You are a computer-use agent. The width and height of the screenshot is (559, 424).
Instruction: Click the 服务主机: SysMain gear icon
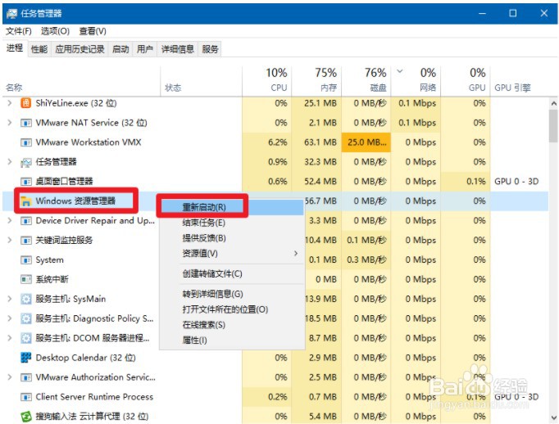(26, 299)
